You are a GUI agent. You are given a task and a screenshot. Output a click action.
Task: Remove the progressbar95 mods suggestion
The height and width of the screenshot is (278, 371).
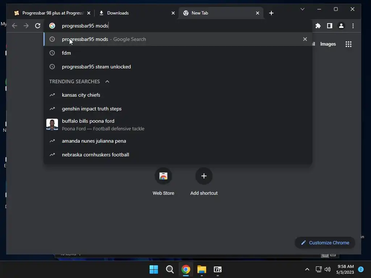[x=305, y=39]
